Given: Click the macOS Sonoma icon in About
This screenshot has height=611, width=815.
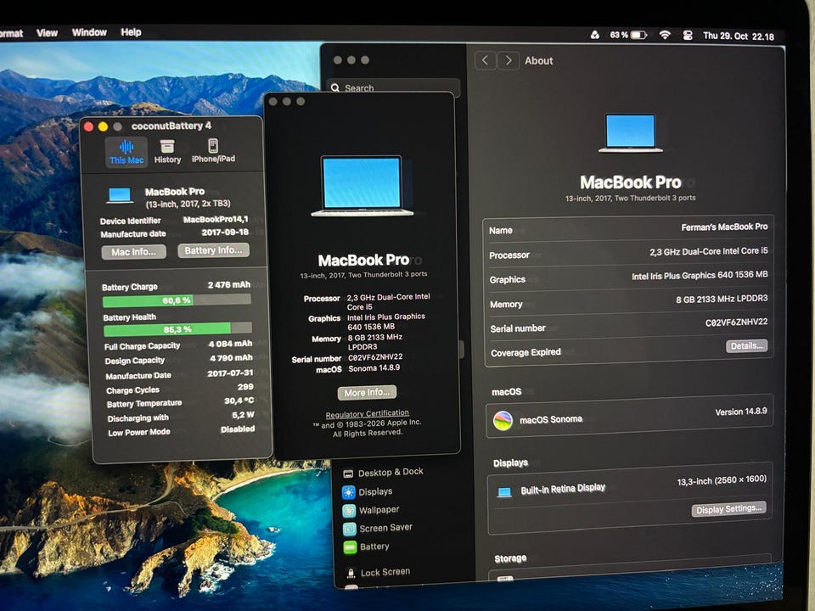Looking at the screenshot, I should [503, 420].
